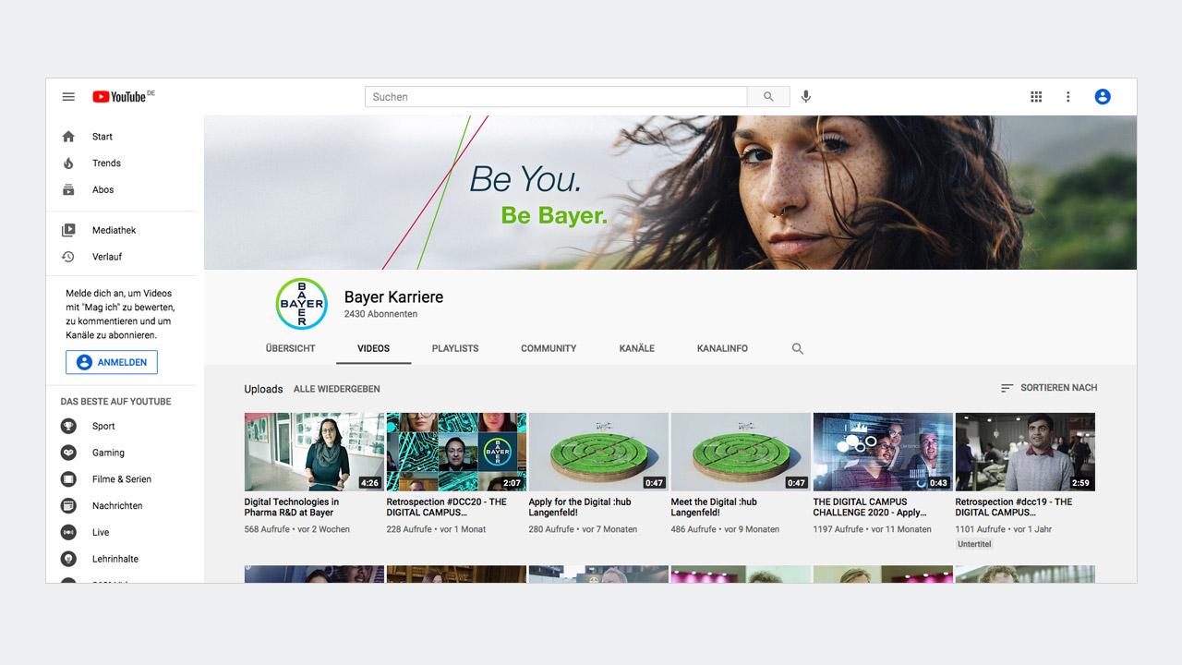Open Nachrichten news icon
Viewport: 1182px width, 665px height.
pos(68,506)
